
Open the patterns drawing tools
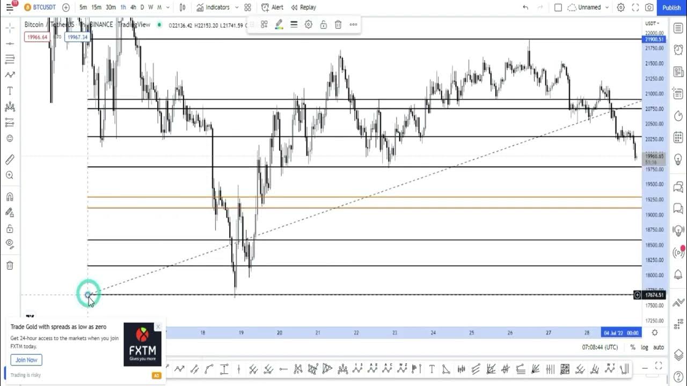point(10,107)
